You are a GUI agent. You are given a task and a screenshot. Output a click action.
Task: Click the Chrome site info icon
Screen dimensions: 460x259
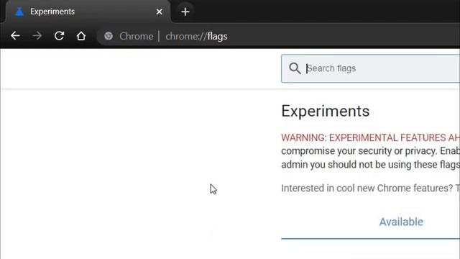click(109, 36)
